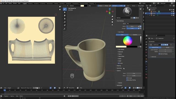Image resolution: width=176 pixels, height=99 pixels.
Task: Open outliner filter funnel icon
Action: click(170, 5)
